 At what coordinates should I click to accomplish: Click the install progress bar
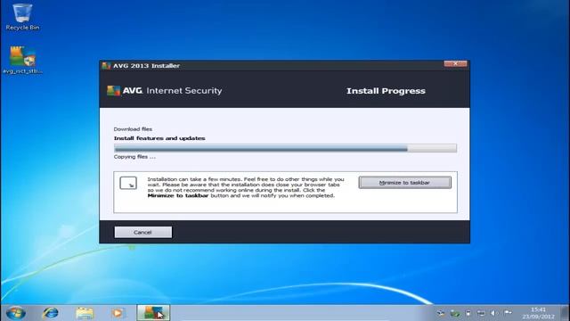[285, 148]
